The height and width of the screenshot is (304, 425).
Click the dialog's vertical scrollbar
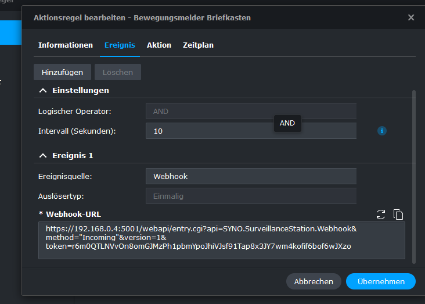(x=413, y=177)
